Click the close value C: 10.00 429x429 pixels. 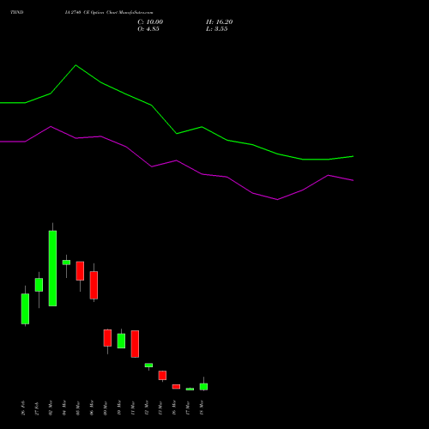pos(150,22)
